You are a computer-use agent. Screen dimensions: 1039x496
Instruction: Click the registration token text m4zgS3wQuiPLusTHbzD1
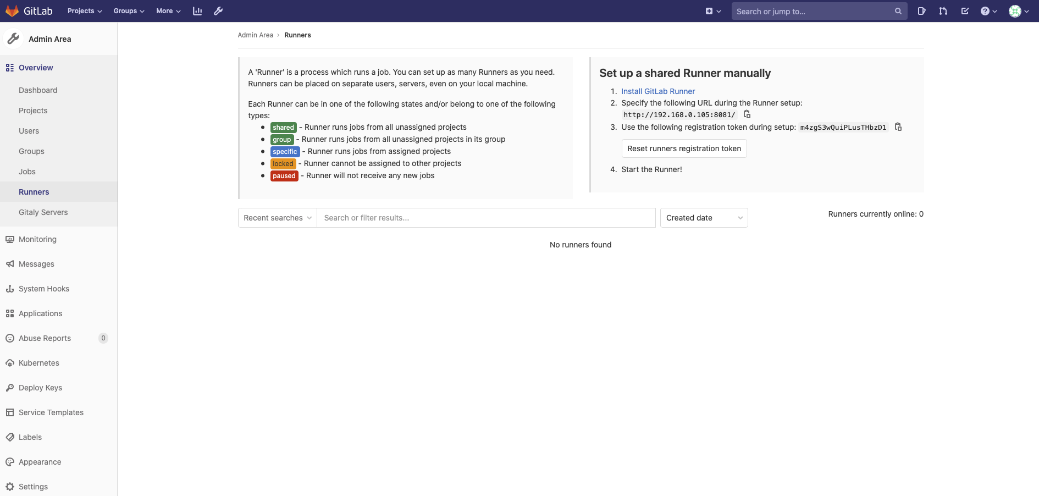click(843, 128)
